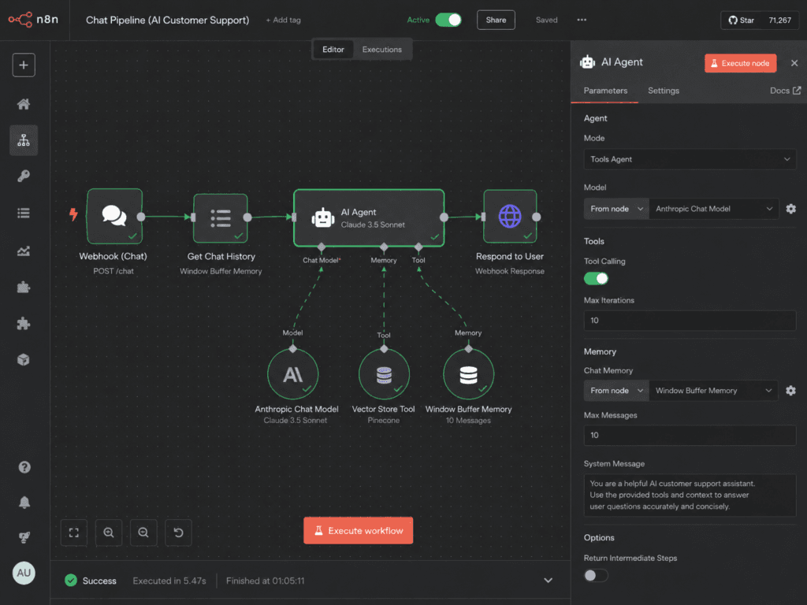Click Execute workflow button
The height and width of the screenshot is (605, 807).
click(359, 530)
